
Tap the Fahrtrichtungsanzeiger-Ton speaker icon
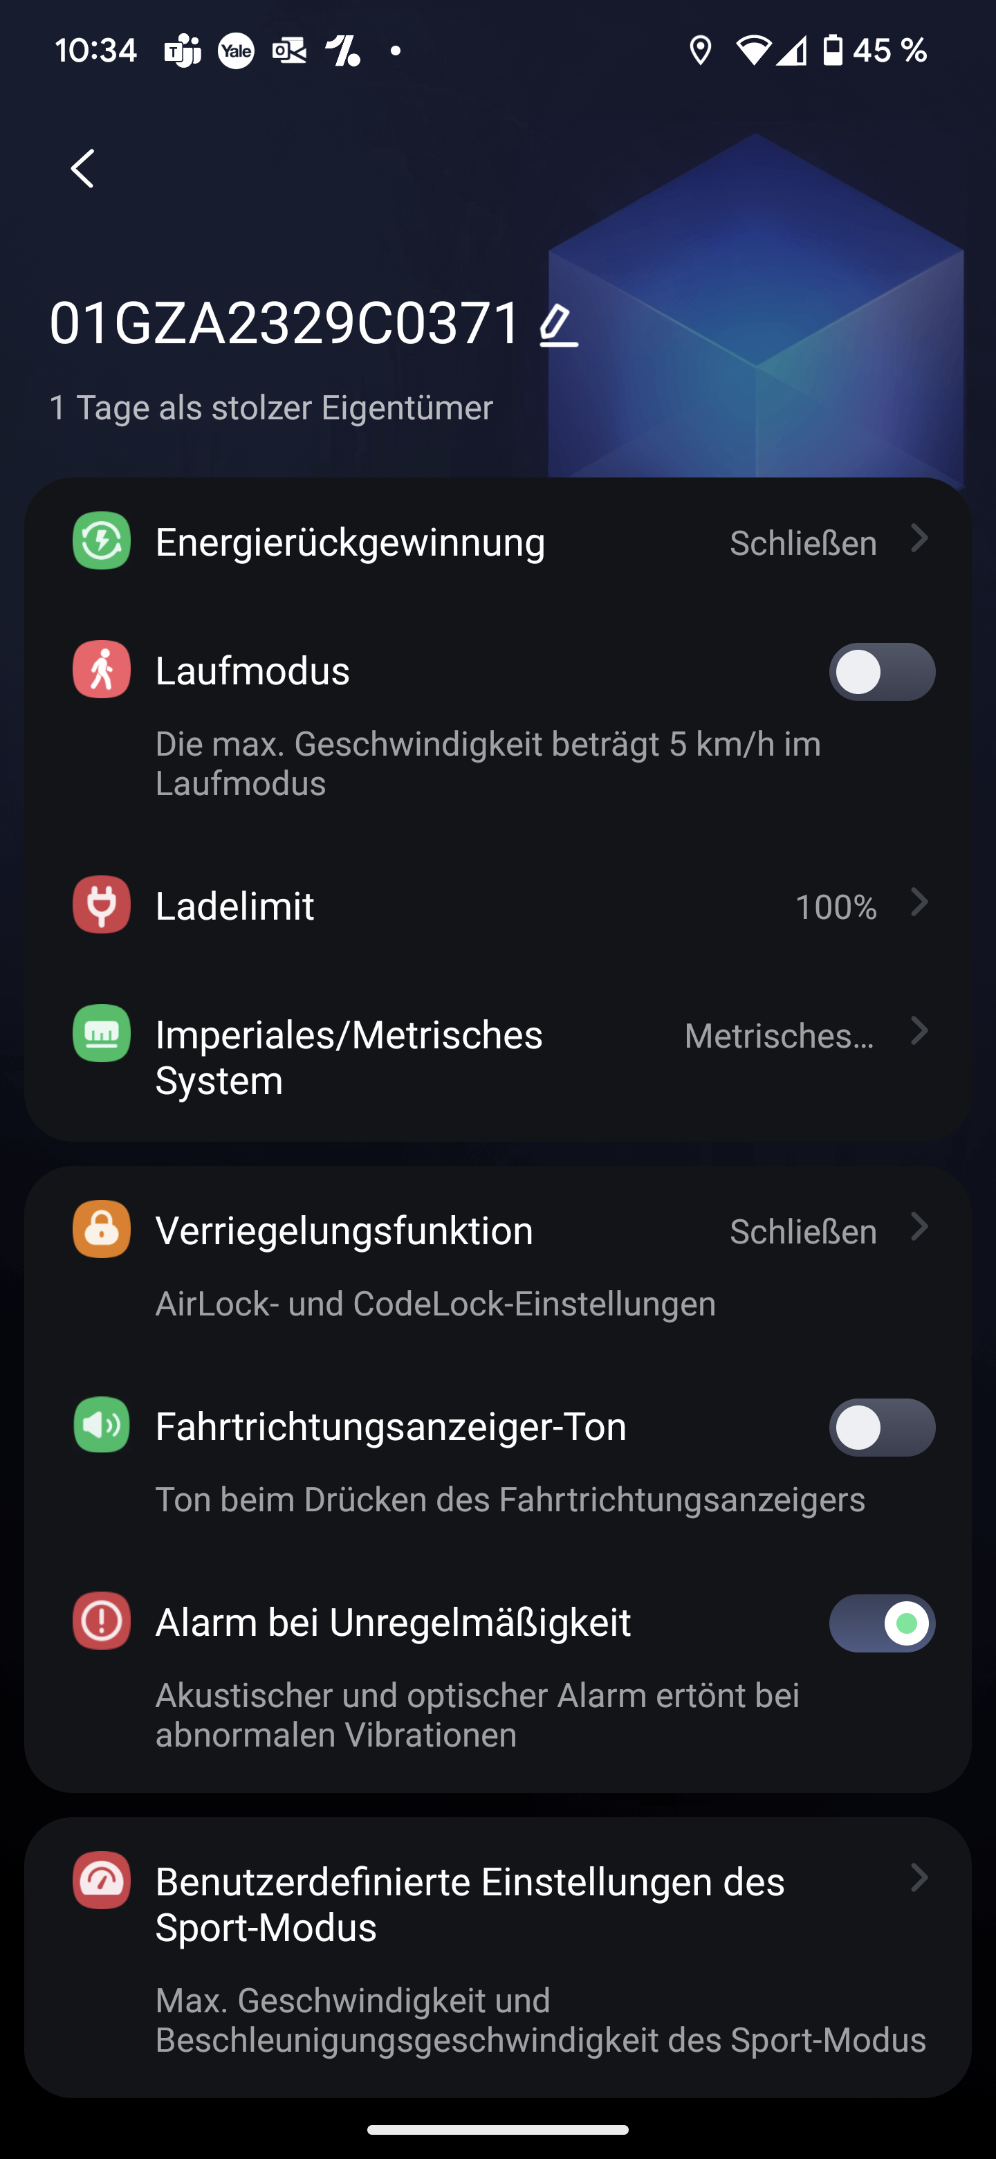(x=102, y=1425)
